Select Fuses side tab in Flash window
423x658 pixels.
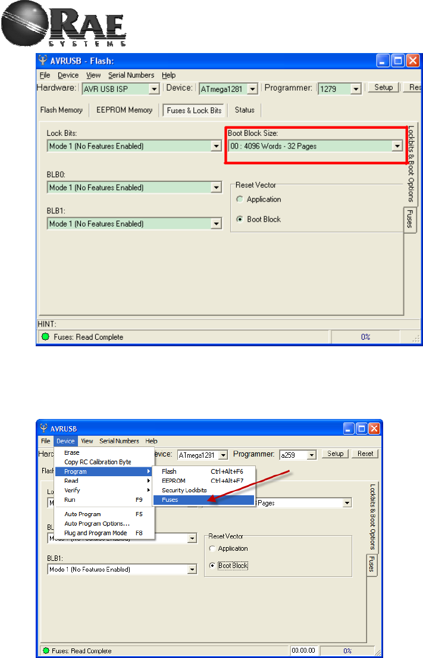click(x=409, y=219)
